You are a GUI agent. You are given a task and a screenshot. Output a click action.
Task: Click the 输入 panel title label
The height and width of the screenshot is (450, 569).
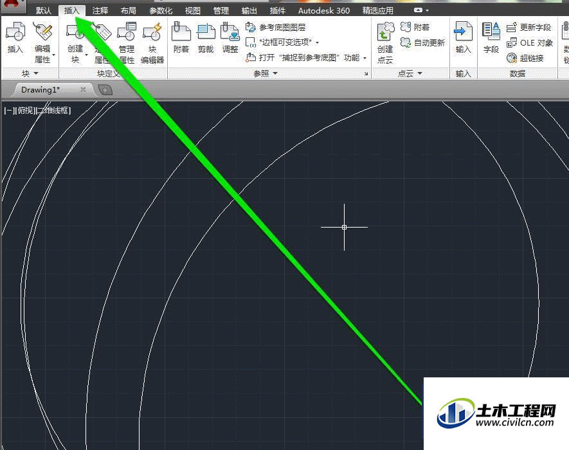[x=463, y=74]
